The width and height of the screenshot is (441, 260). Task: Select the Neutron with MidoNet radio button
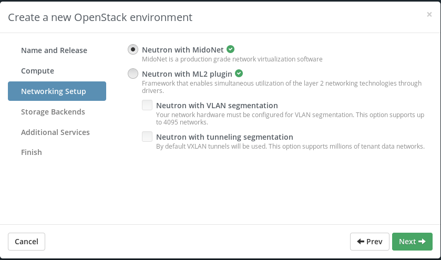pyautogui.click(x=133, y=49)
